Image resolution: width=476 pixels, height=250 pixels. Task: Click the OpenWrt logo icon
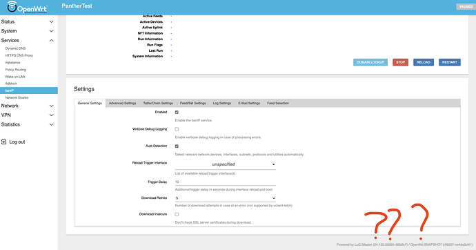[x=12, y=7]
